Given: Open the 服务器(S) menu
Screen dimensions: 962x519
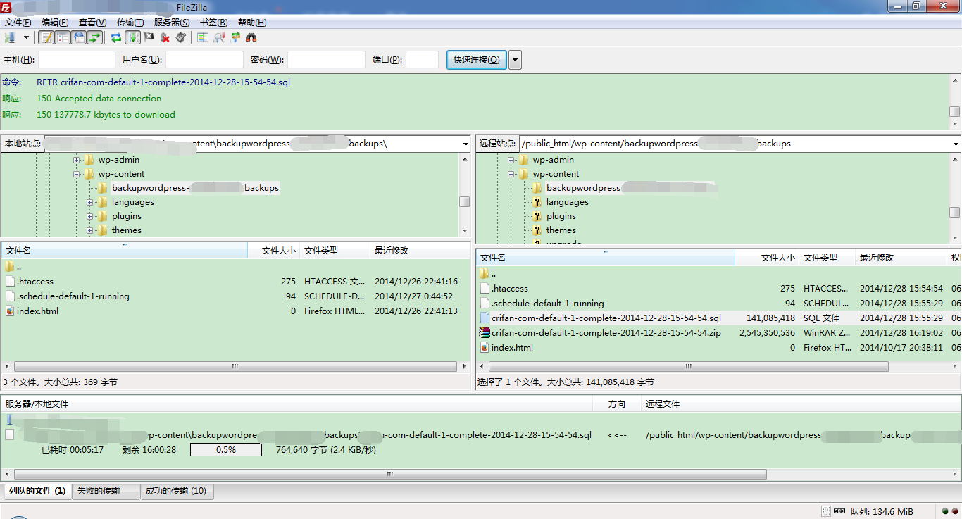Looking at the screenshot, I should click(172, 23).
